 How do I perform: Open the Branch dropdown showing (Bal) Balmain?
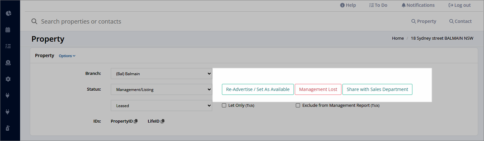[161, 74]
